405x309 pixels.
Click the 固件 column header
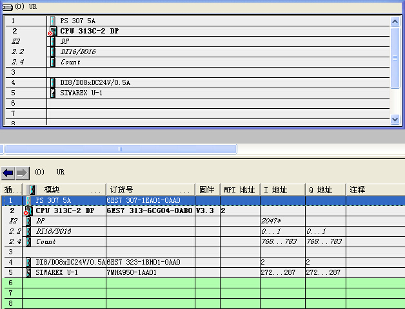pos(208,190)
